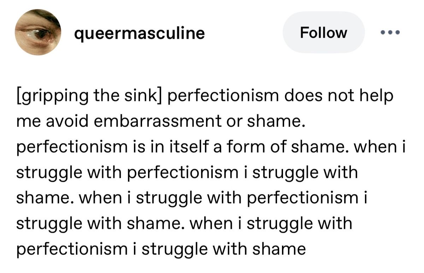Click the eye avatar profile picture
The width and height of the screenshot is (424, 273).
(x=38, y=32)
